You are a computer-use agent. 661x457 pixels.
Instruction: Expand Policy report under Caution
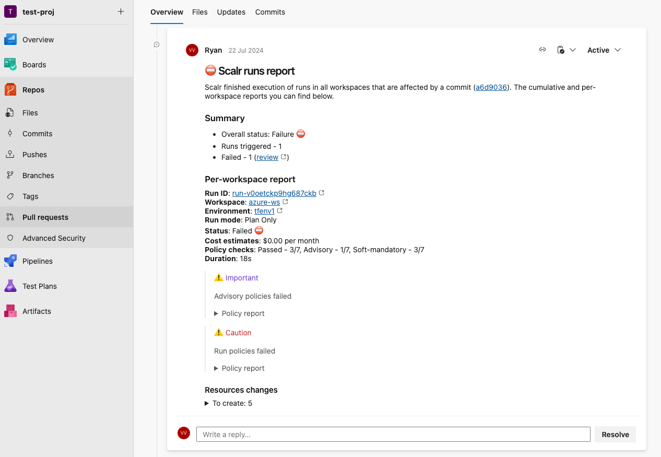tap(239, 368)
